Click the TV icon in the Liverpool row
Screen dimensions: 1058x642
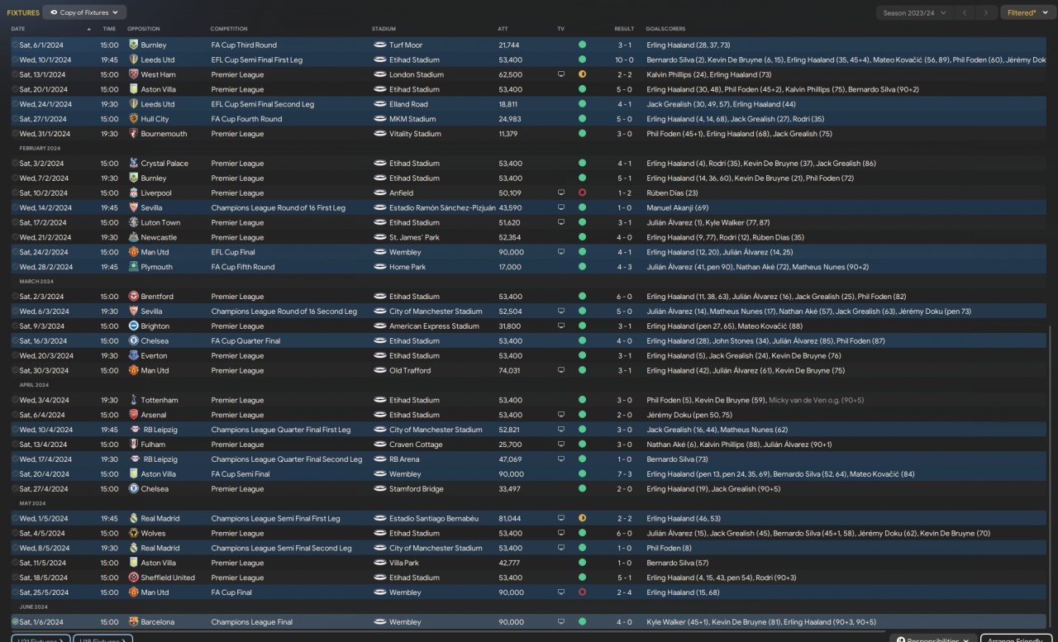[561, 193]
